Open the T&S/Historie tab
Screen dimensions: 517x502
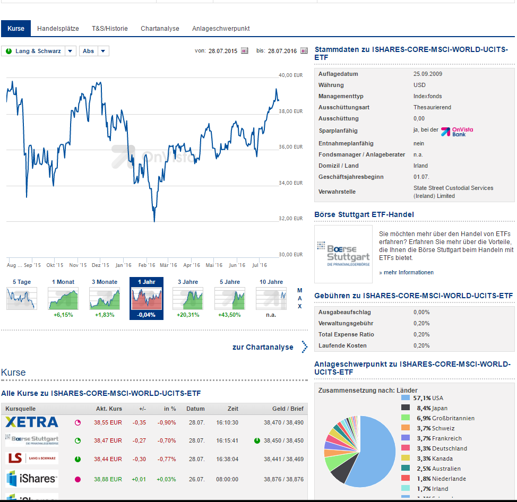[x=110, y=29]
